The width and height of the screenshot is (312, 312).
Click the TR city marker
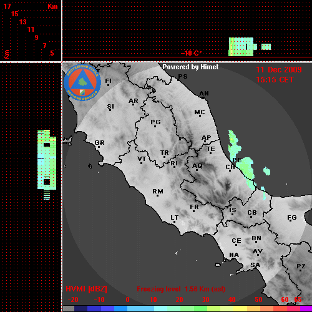[164, 157]
